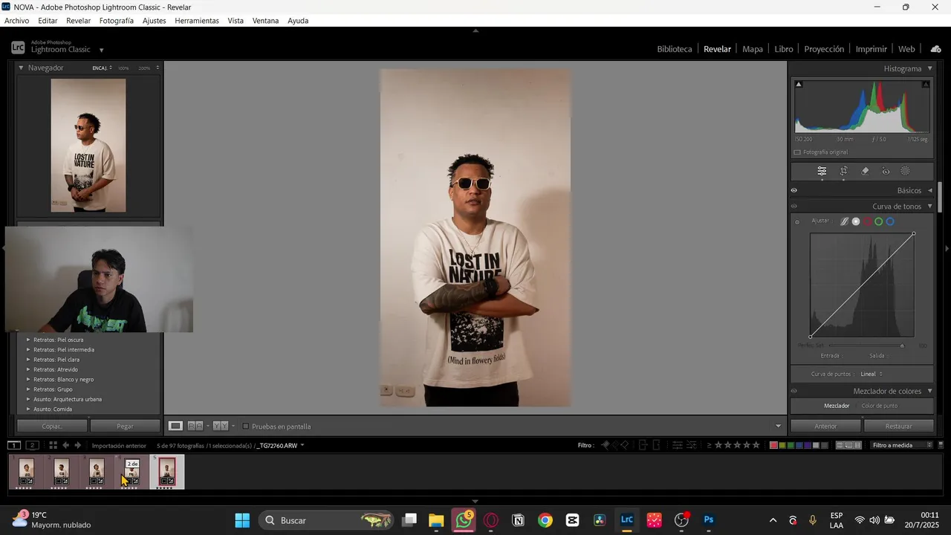This screenshot has height=535, width=951.
Task: Choose parametric curve adjust icon
Action: pyautogui.click(x=844, y=221)
